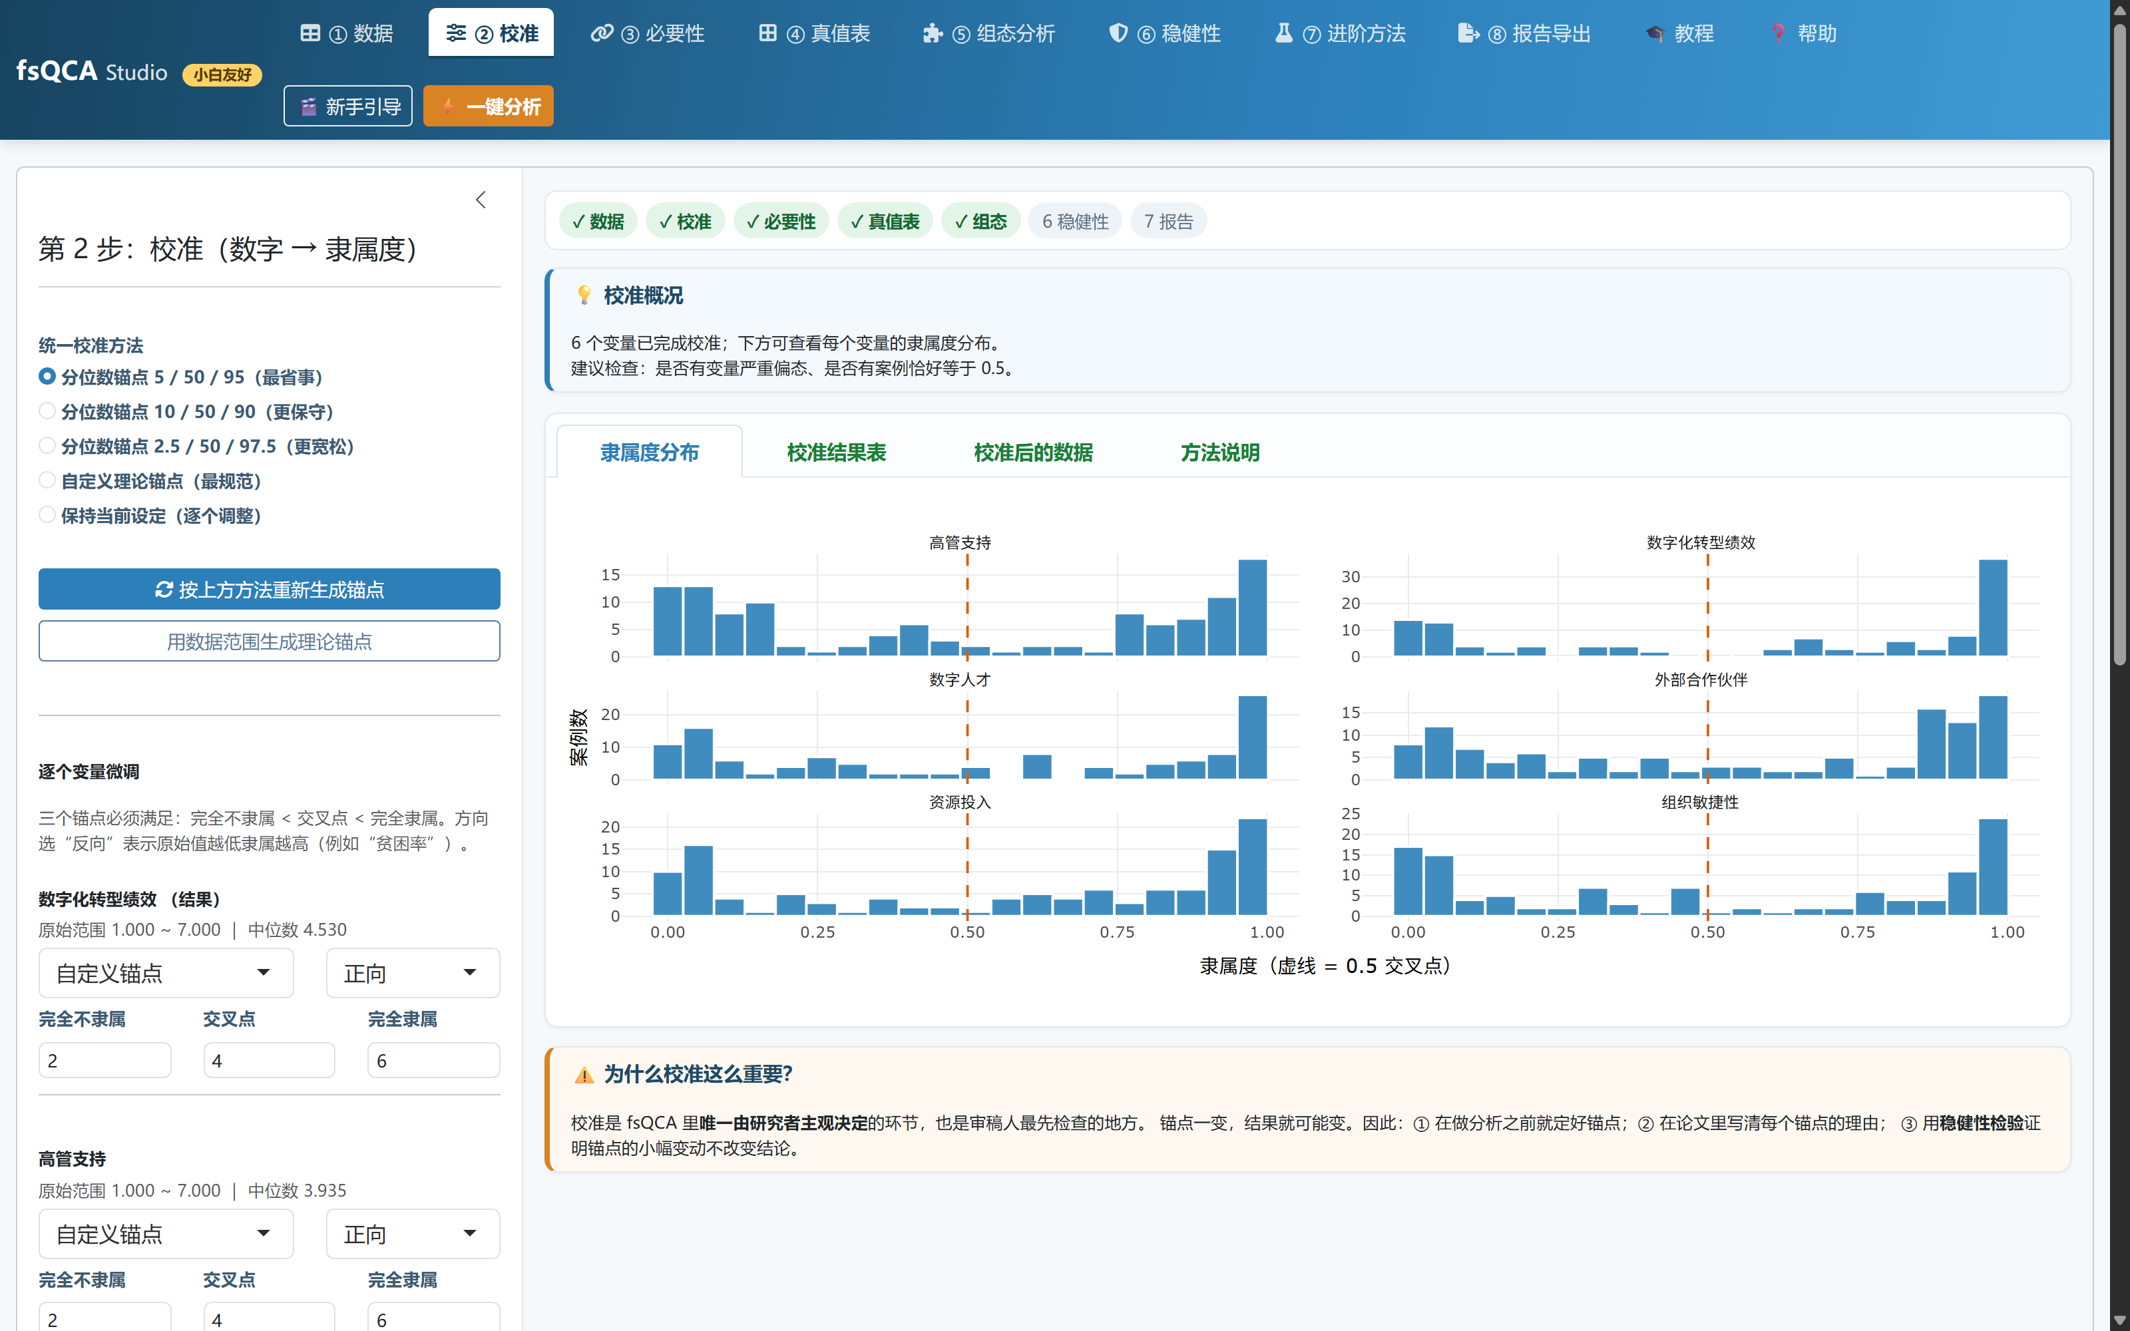Click the puzzle icon on ⑤ 组态分析 nav
2130x1331 pixels.
point(932,33)
